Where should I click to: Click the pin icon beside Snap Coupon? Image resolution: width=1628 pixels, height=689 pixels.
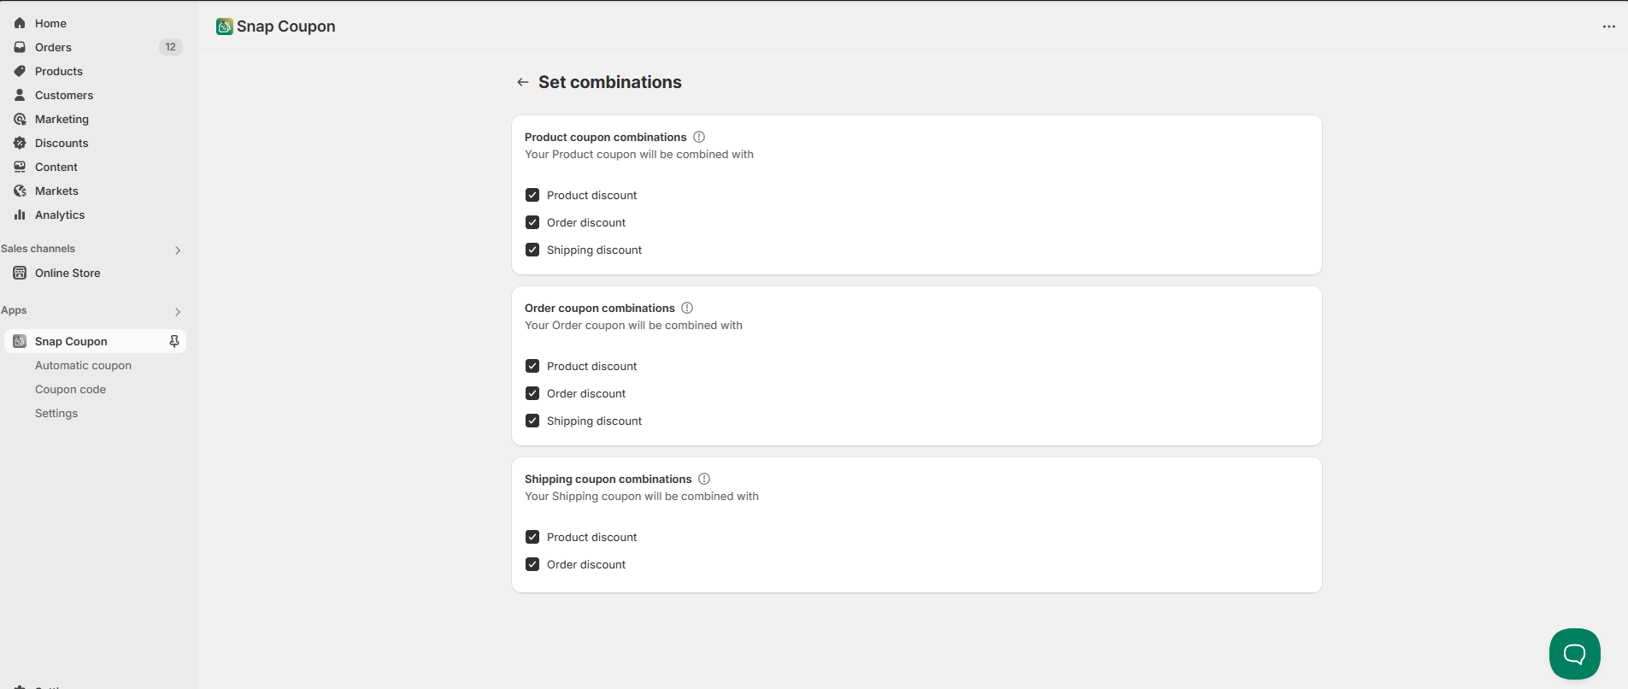tap(174, 341)
